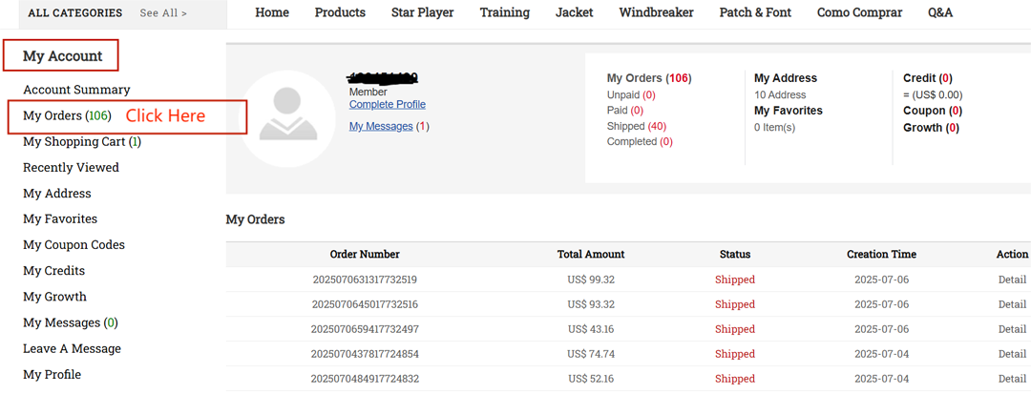Open My Coupon Codes in sidebar

[74, 244]
